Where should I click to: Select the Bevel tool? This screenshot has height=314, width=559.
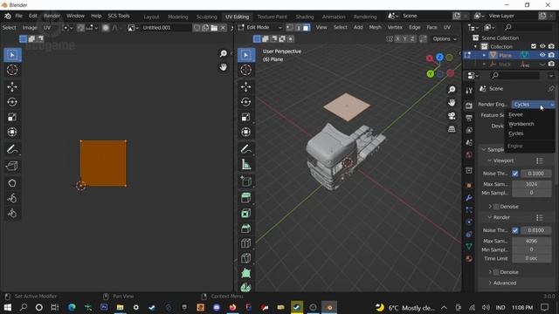click(x=245, y=229)
